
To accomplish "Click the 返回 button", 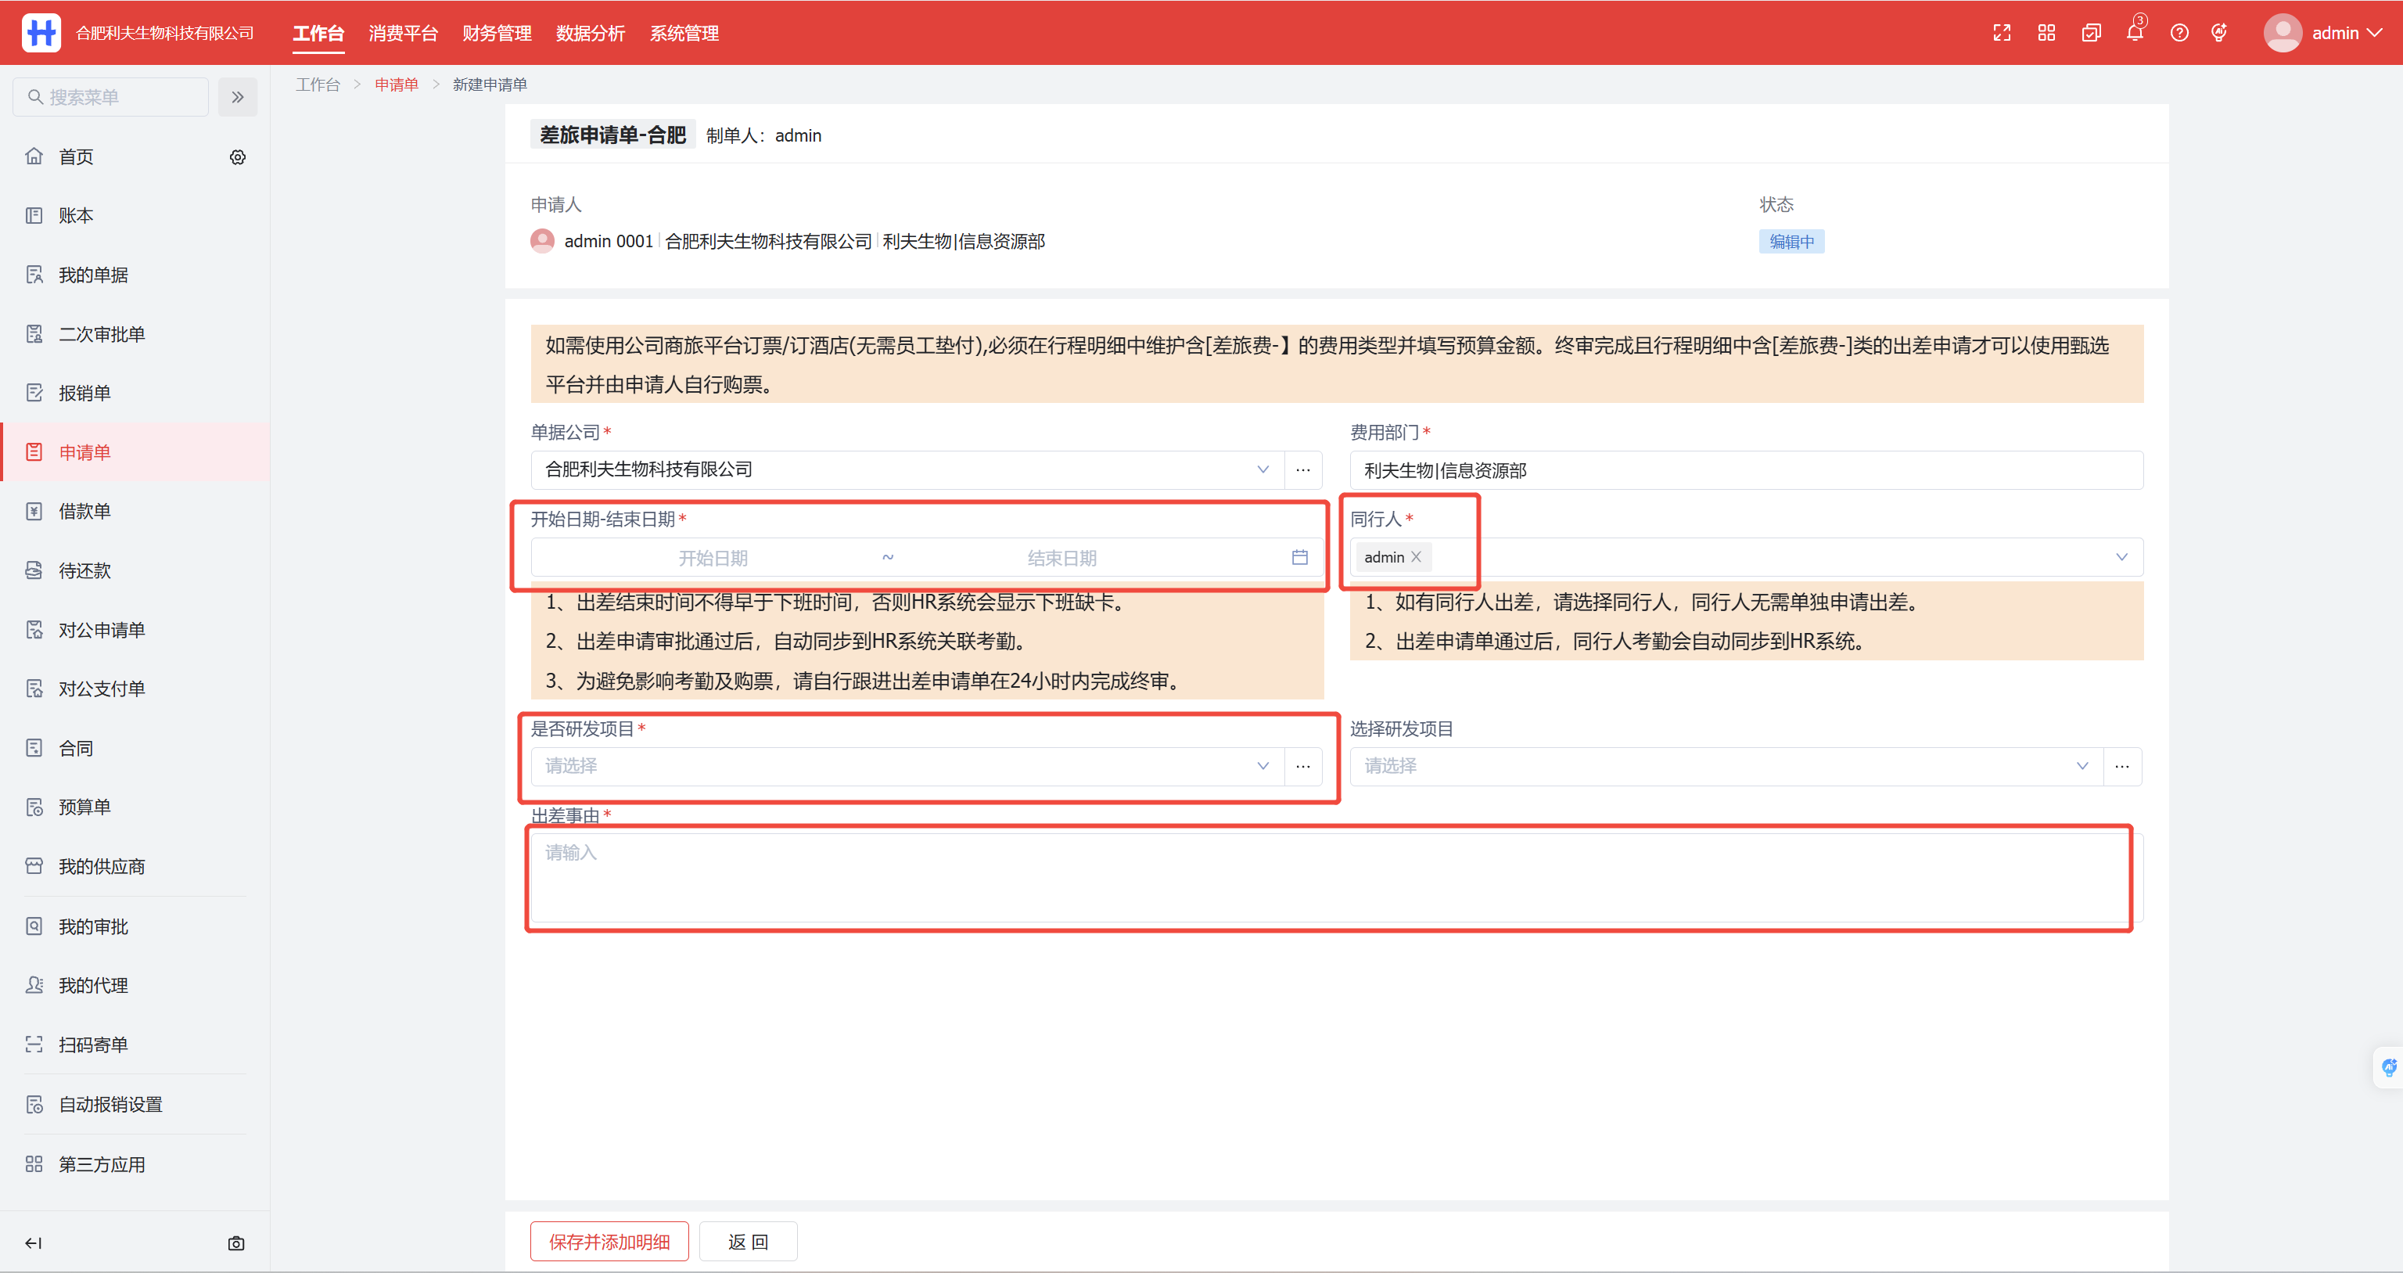I will pos(748,1241).
